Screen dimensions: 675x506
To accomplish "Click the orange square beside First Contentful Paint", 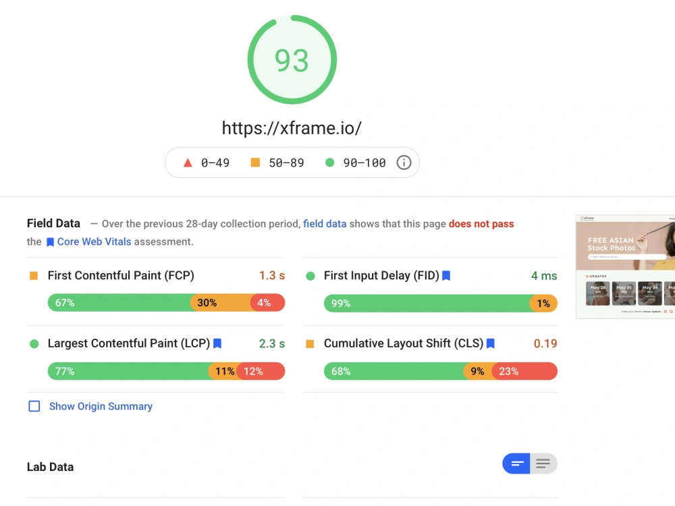I will pos(34,275).
